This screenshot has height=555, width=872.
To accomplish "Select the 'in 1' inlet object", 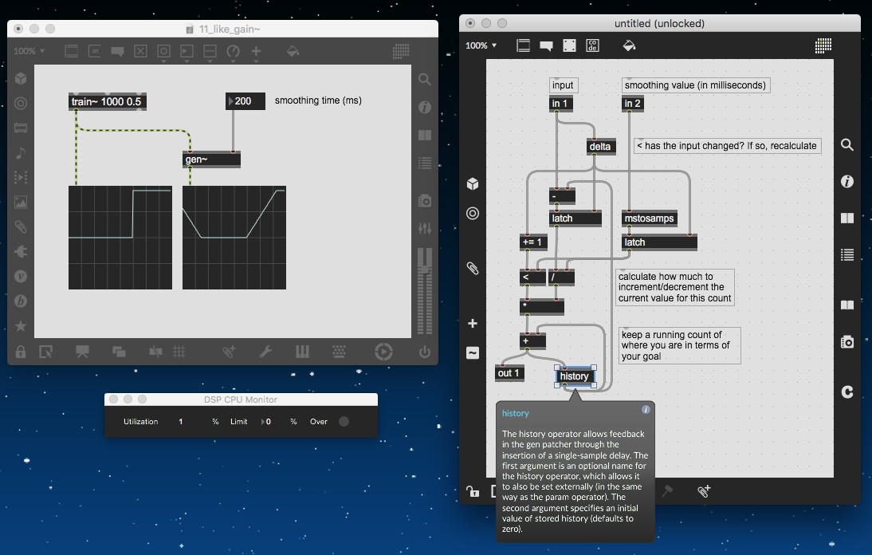I will [x=560, y=104].
